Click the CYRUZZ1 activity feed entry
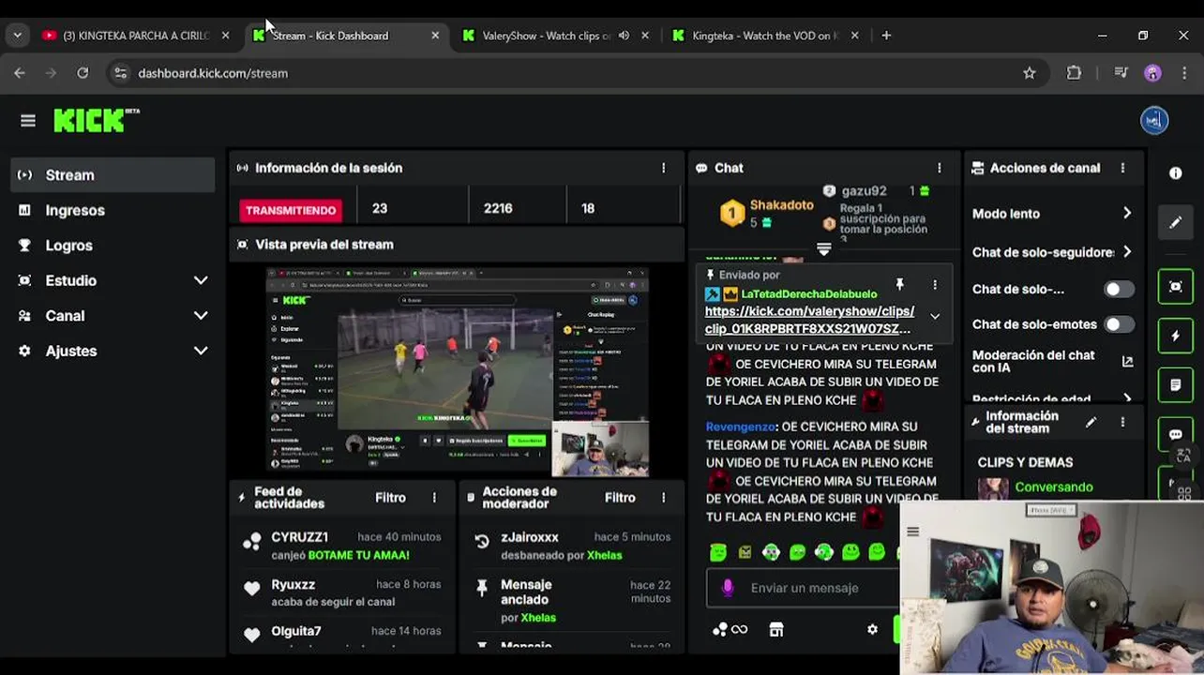The width and height of the screenshot is (1204, 675). point(343,546)
